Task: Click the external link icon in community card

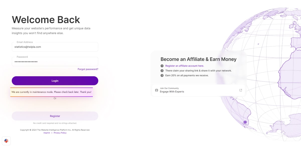Action: [241, 90]
